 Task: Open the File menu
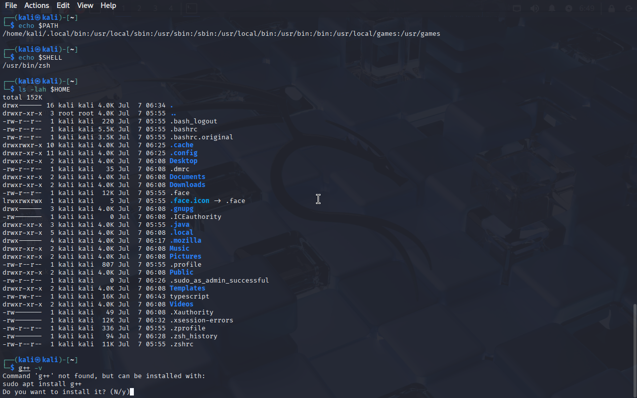(11, 5)
